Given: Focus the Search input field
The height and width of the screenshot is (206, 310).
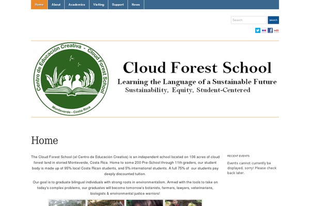Looking at the screenshot, I should pyautogui.click(x=249, y=20).
